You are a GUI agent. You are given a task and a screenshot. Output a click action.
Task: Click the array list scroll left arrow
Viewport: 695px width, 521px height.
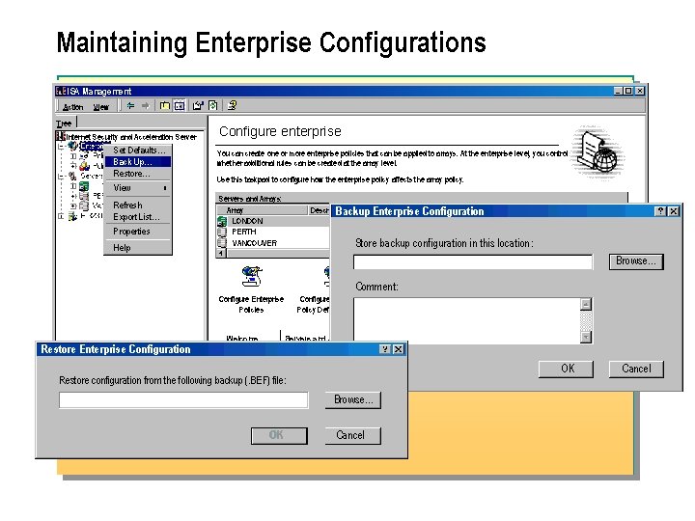(x=222, y=253)
